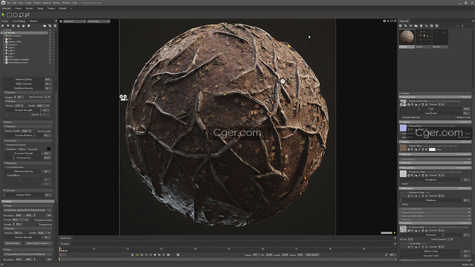Expand Presentation_Needles tree item
This screenshot has width=475, height=267.
point(4,60)
